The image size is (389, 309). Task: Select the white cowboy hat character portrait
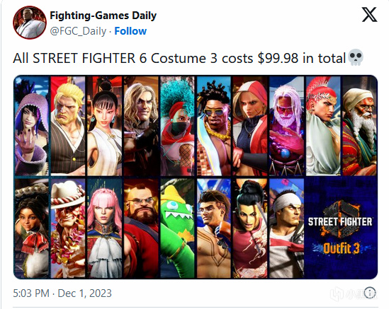tap(68, 228)
